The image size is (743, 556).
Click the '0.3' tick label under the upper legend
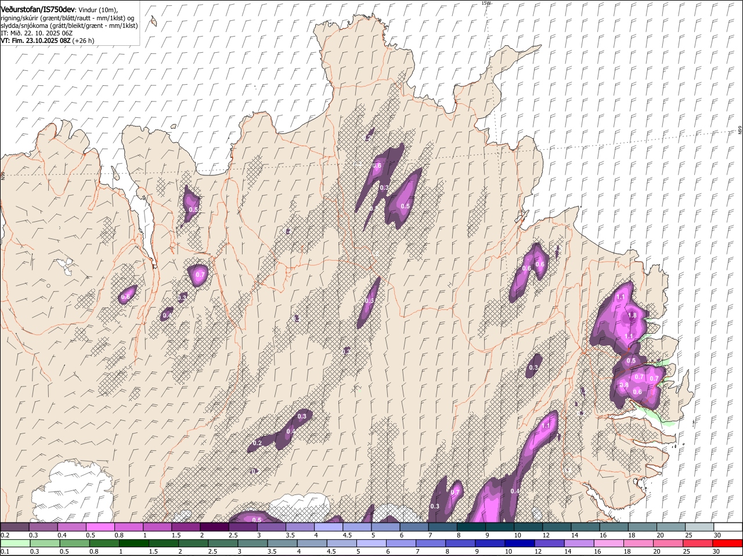point(34,535)
